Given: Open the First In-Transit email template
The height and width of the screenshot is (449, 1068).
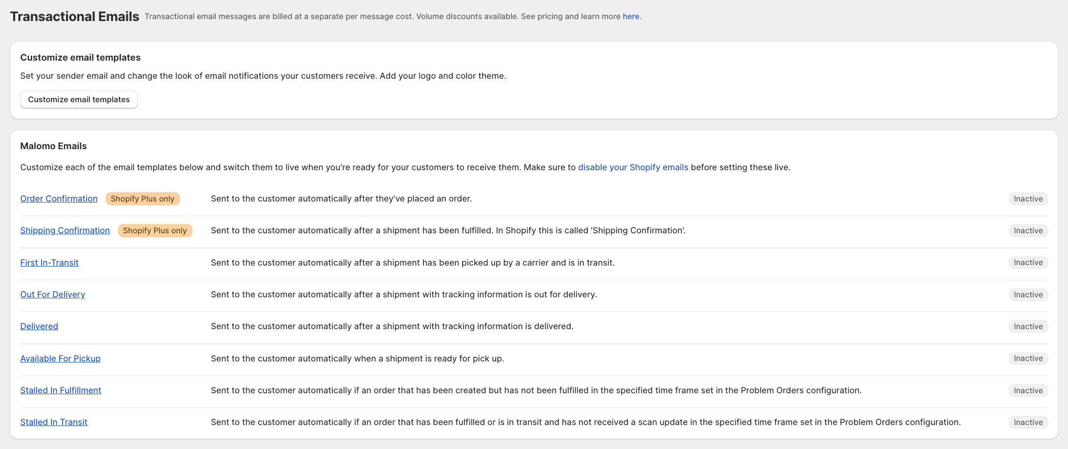Looking at the screenshot, I should [49, 263].
